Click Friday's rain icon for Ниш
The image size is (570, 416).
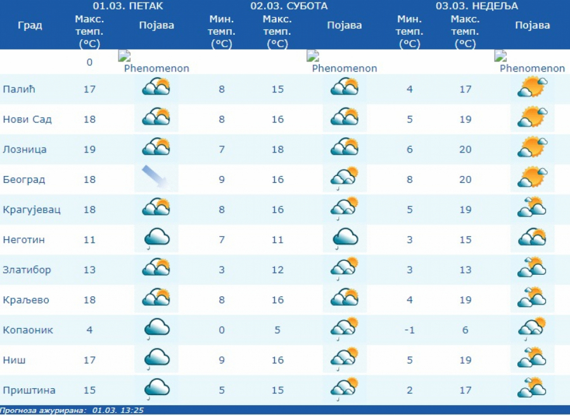point(156,359)
